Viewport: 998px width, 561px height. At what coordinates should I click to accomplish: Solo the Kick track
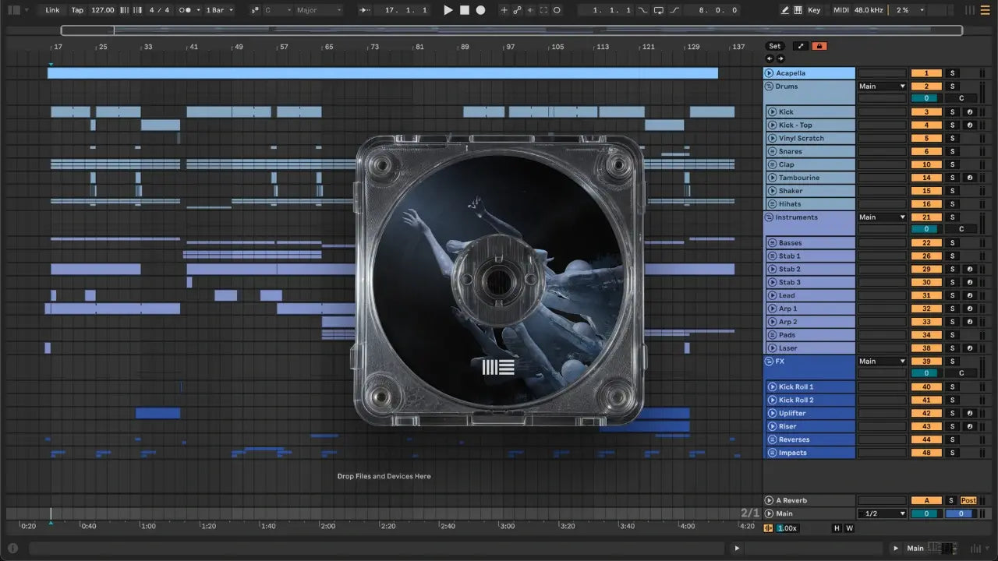(x=951, y=112)
